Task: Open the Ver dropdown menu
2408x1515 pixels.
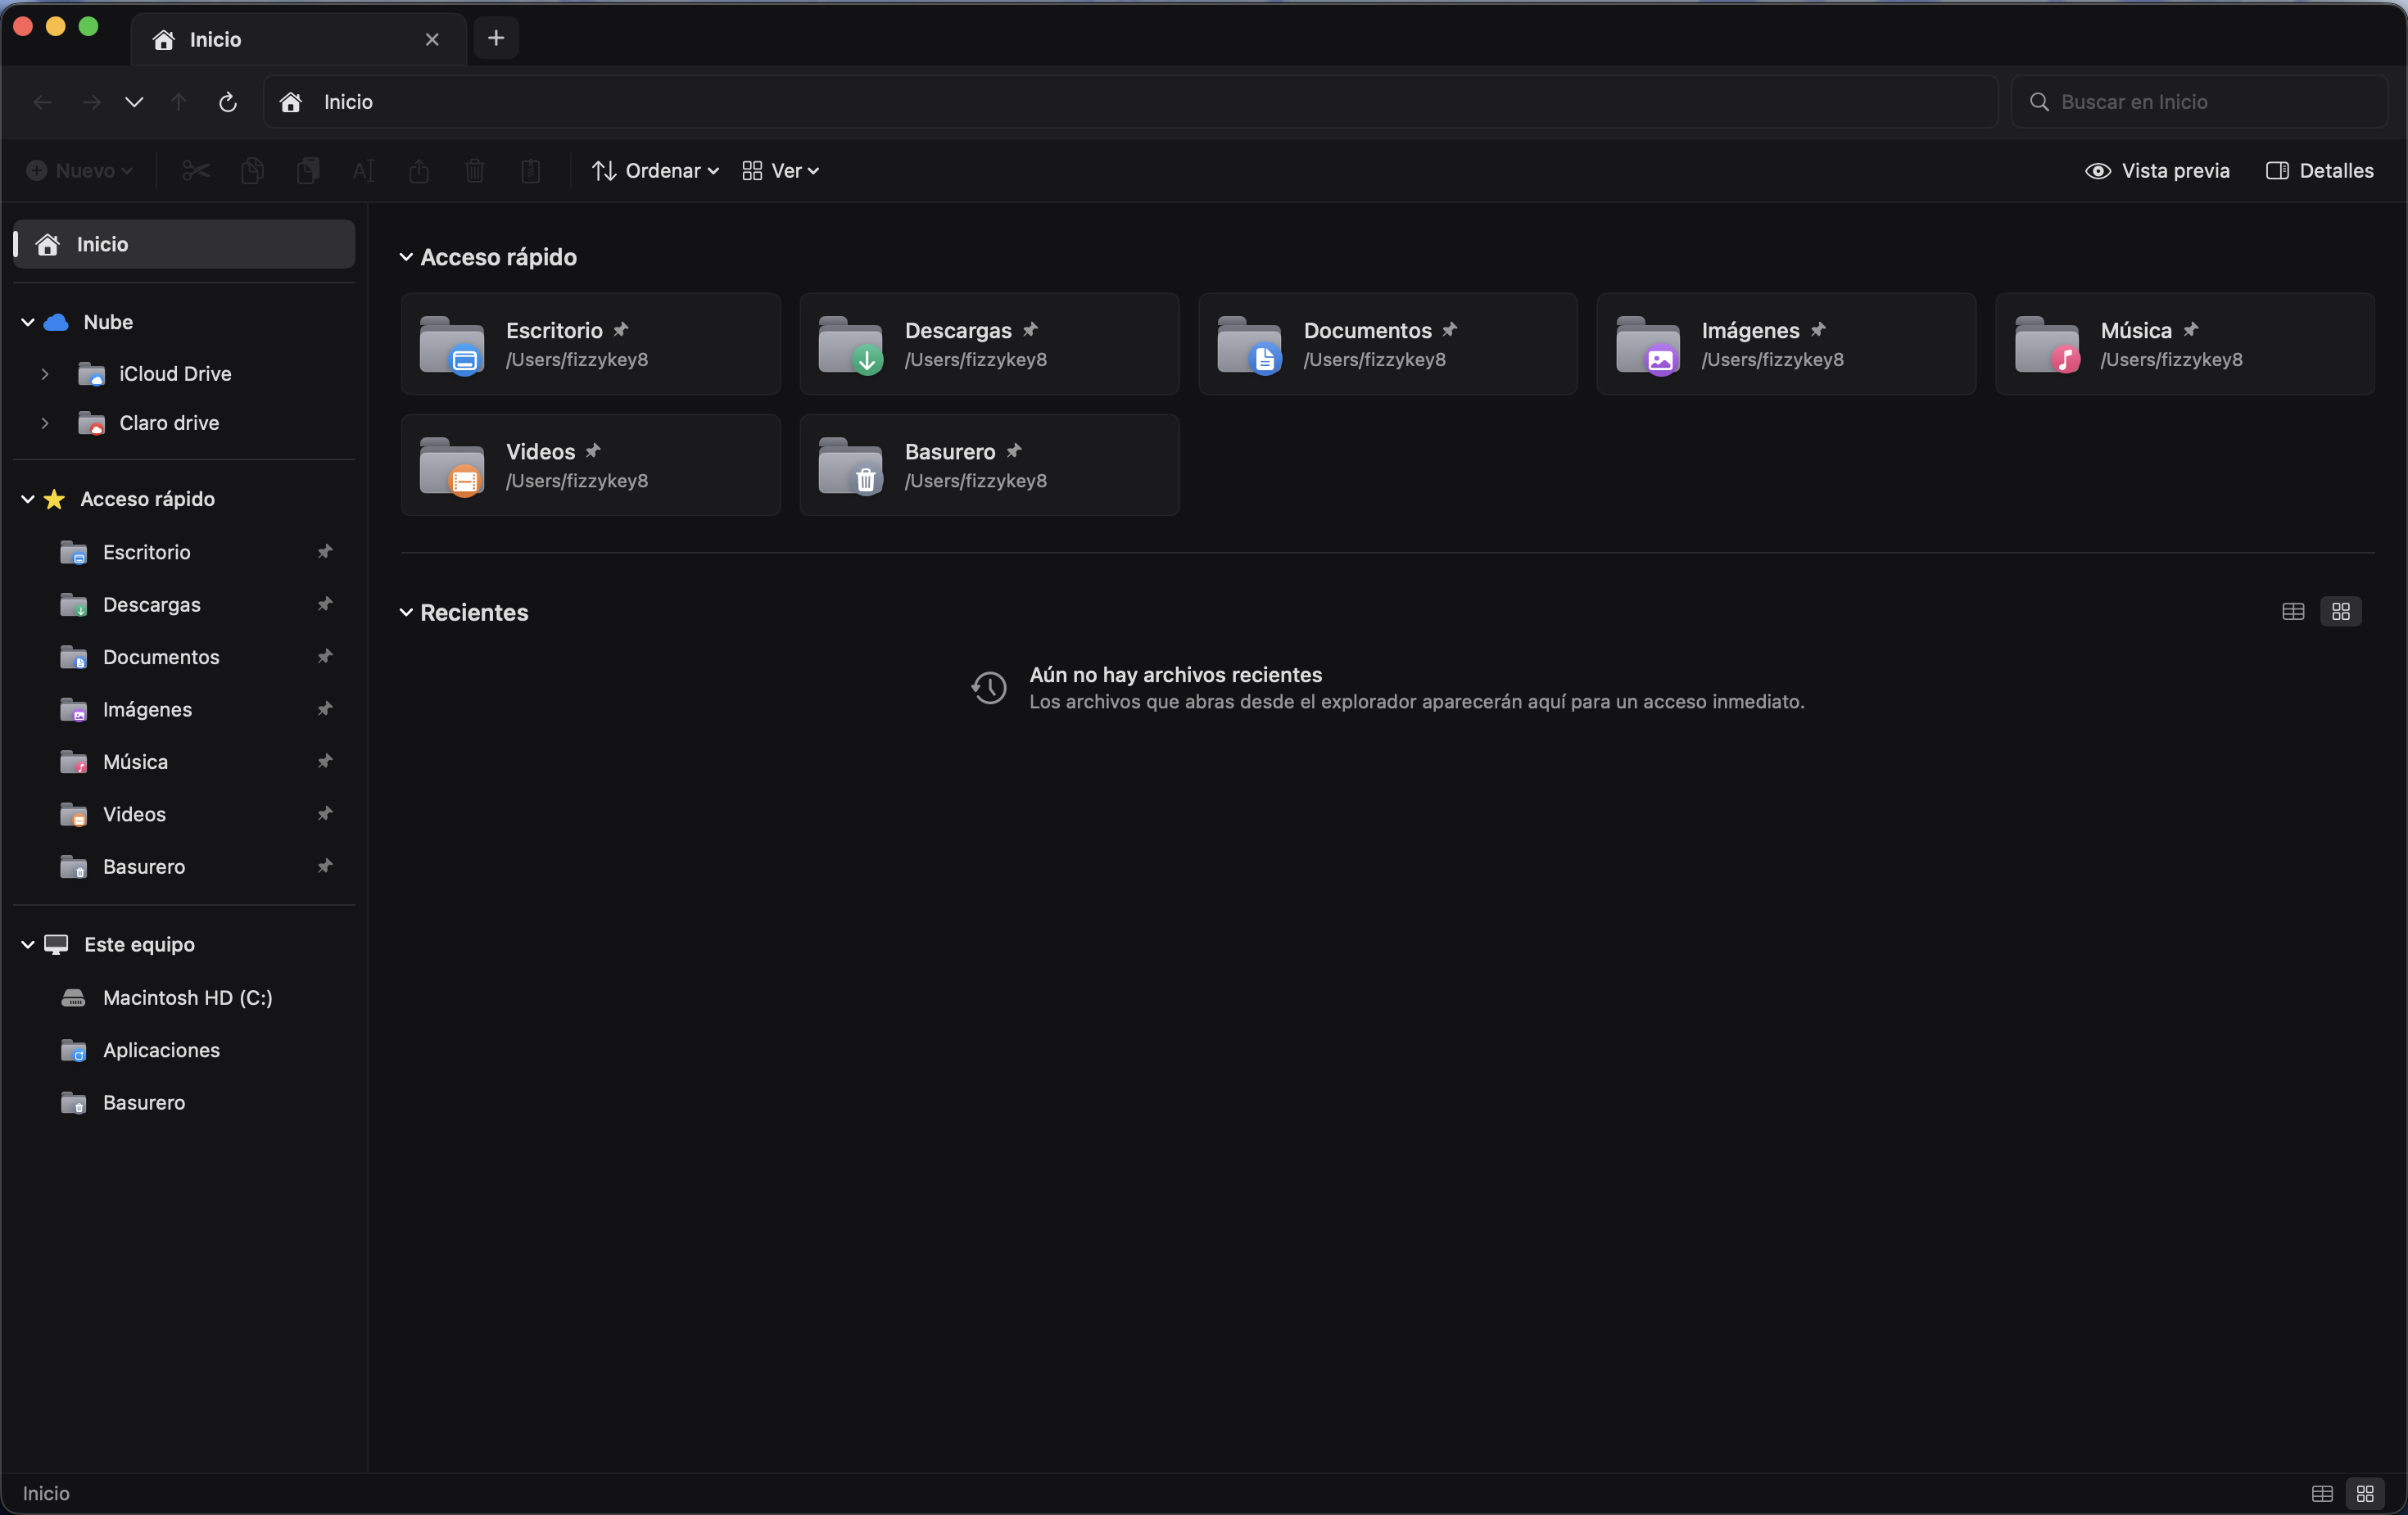Action: [781, 171]
